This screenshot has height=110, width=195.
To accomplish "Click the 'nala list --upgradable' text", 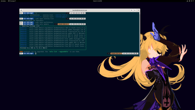I will click(59, 52).
